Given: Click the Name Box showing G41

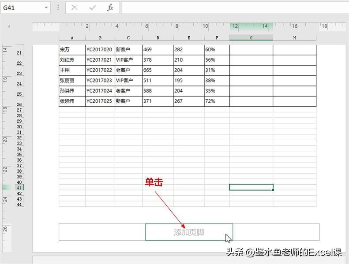Looking at the screenshot, I should [26, 8].
